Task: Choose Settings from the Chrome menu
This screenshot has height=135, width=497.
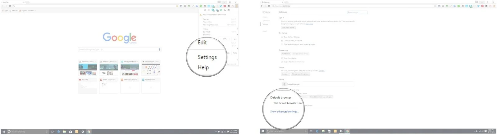Action: (x=207, y=57)
